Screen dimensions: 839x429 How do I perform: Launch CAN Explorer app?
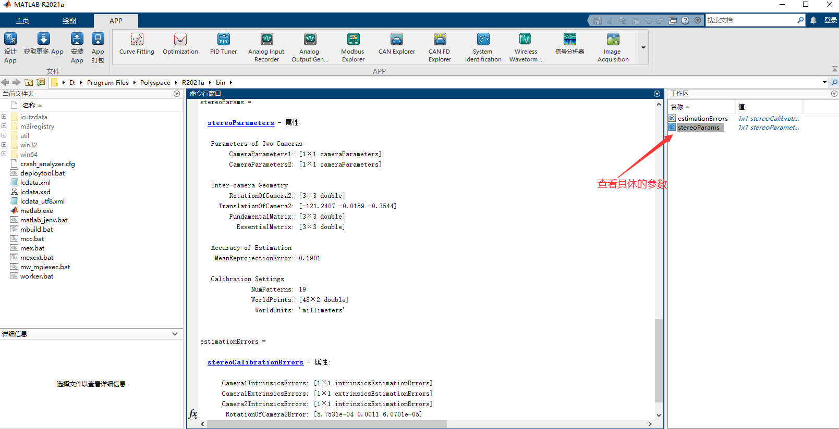click(x=397, y=44)
